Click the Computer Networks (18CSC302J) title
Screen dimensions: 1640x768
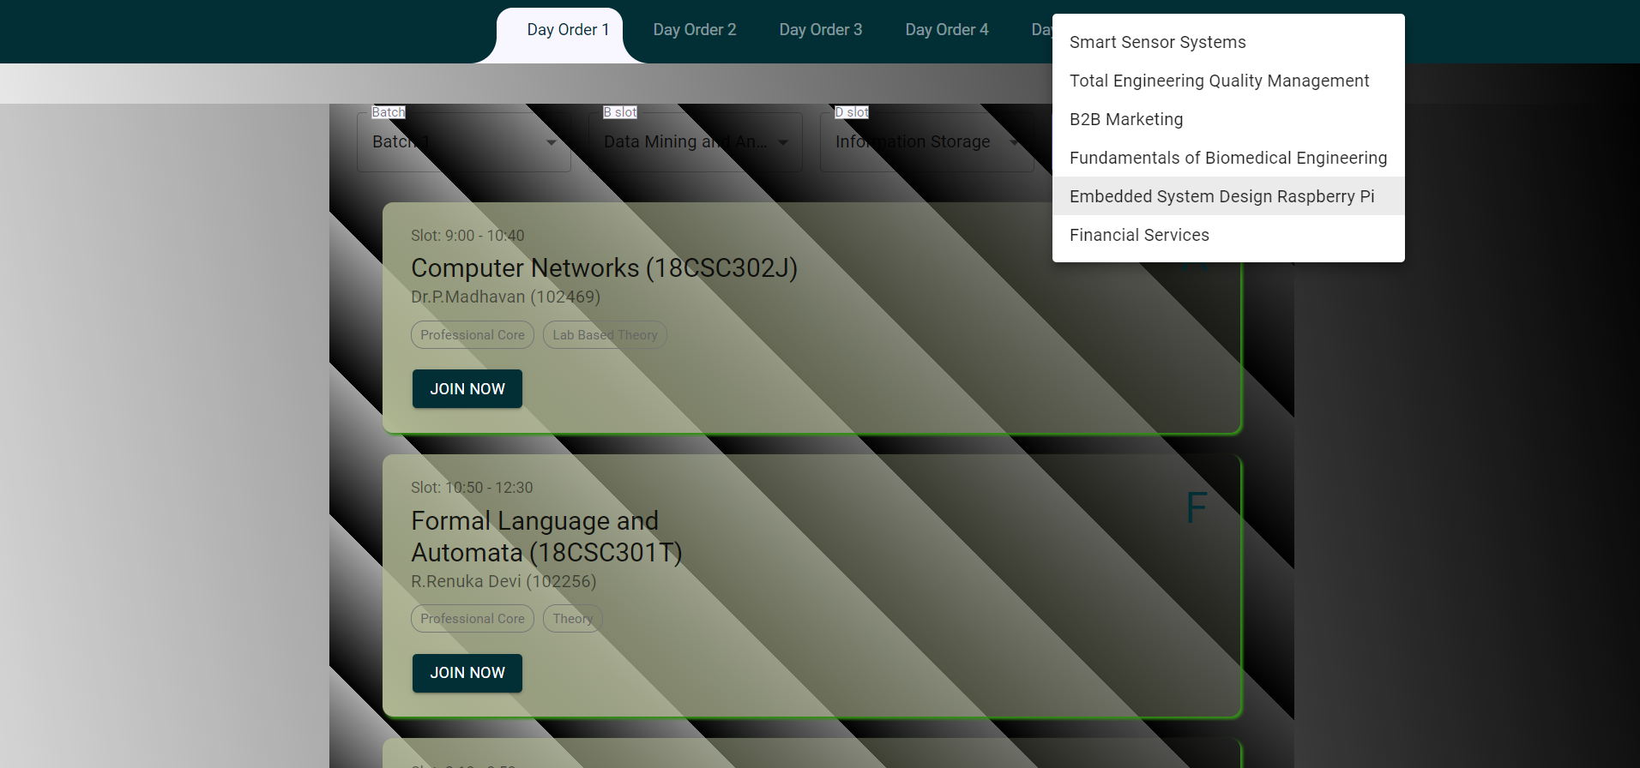(x=605, y=268)
